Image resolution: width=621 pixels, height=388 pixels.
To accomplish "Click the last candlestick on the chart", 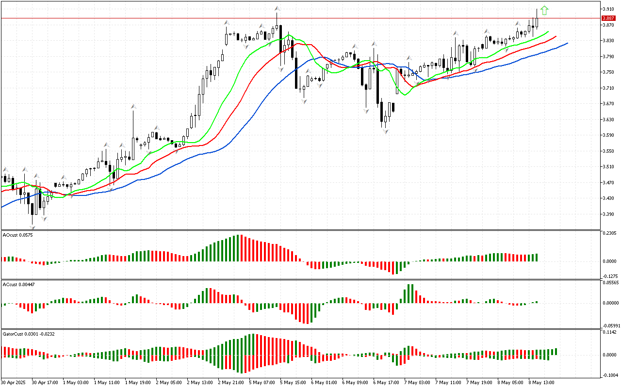I will [x=537, y=22].
